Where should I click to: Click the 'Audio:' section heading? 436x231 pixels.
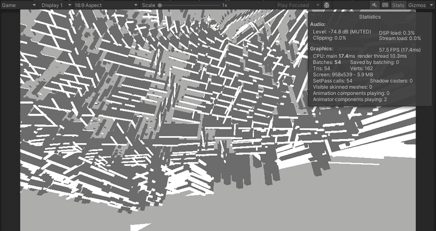click(318, 24)
